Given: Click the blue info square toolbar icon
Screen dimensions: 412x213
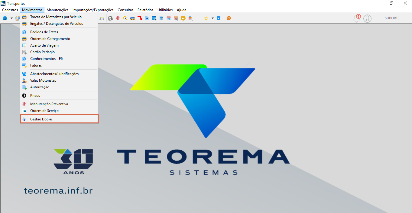Looking at the screenshot, I should pos(219,18).
